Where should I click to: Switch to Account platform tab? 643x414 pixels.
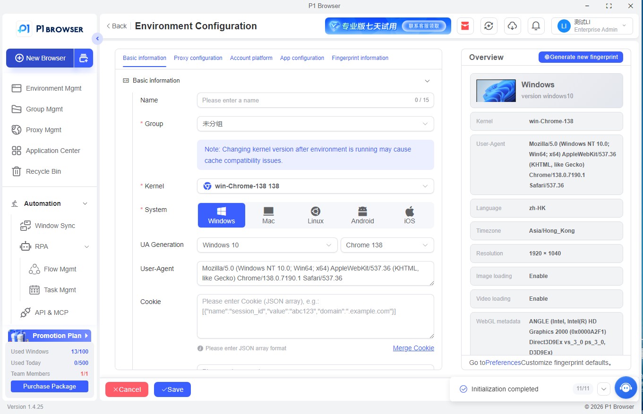pyautogui.click(x=251, y=58)
